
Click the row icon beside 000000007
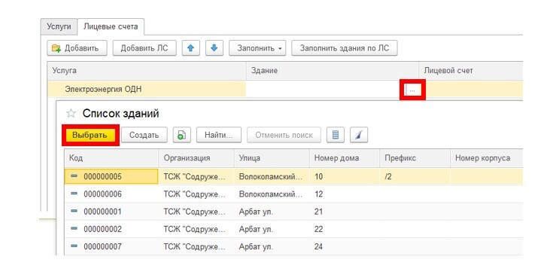[74, 246]
